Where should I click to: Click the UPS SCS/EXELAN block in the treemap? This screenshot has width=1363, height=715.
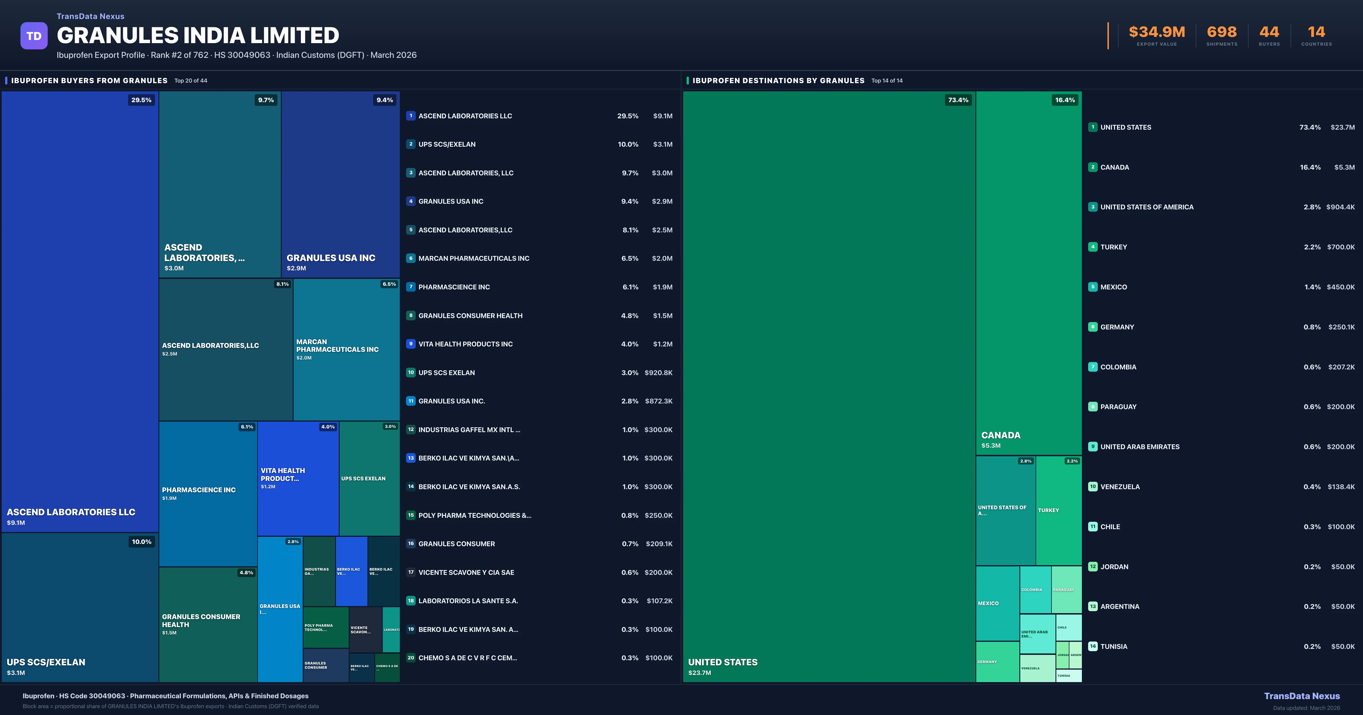pyautogui.click(x=80, y=608)
